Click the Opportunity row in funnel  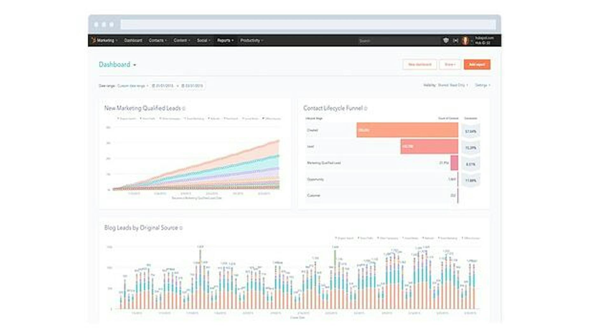(382, 179)
